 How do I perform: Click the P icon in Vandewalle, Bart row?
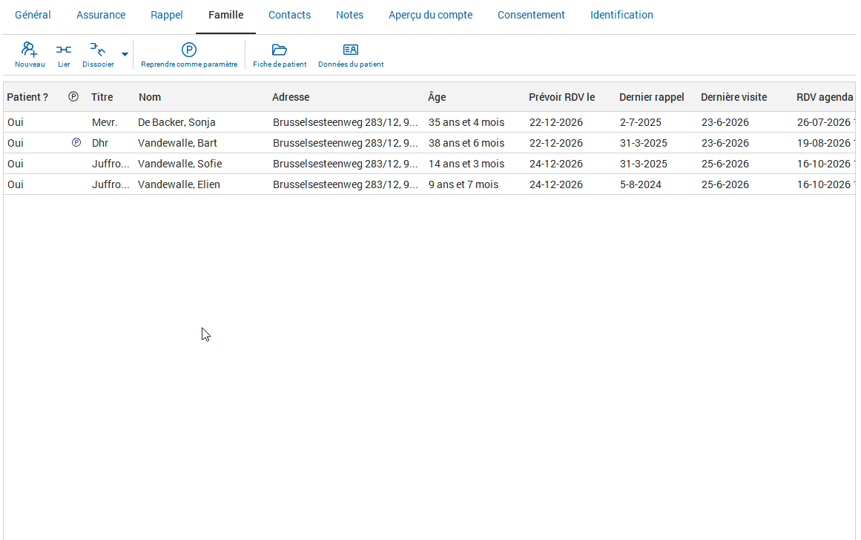pyautogui.click(x=76, y=142)
